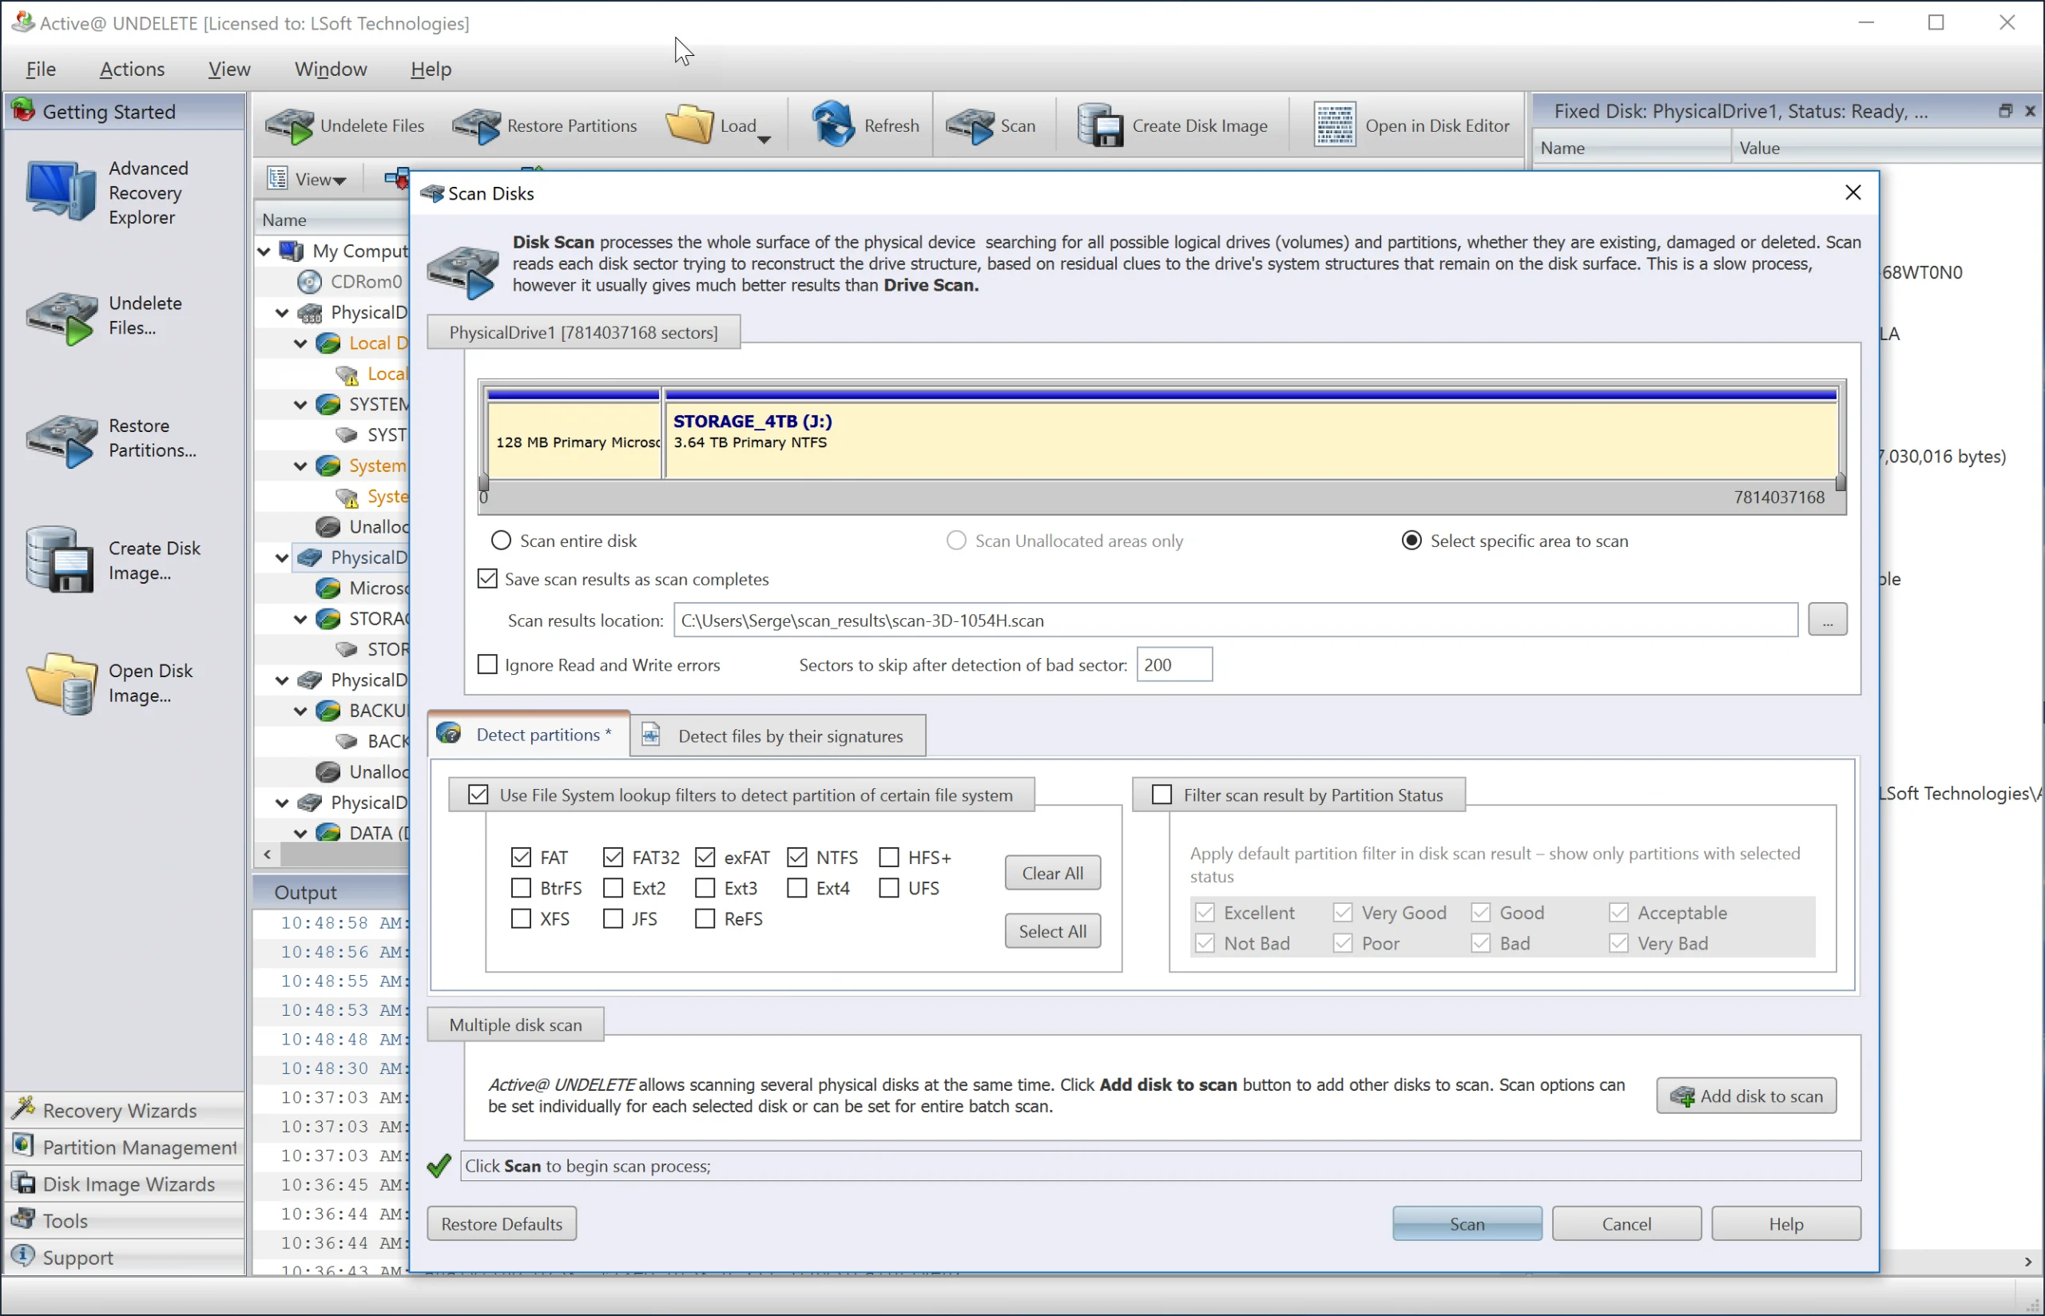Click the Scan button to begin process
Screen dimensions: 2045x1316
1467,1223
